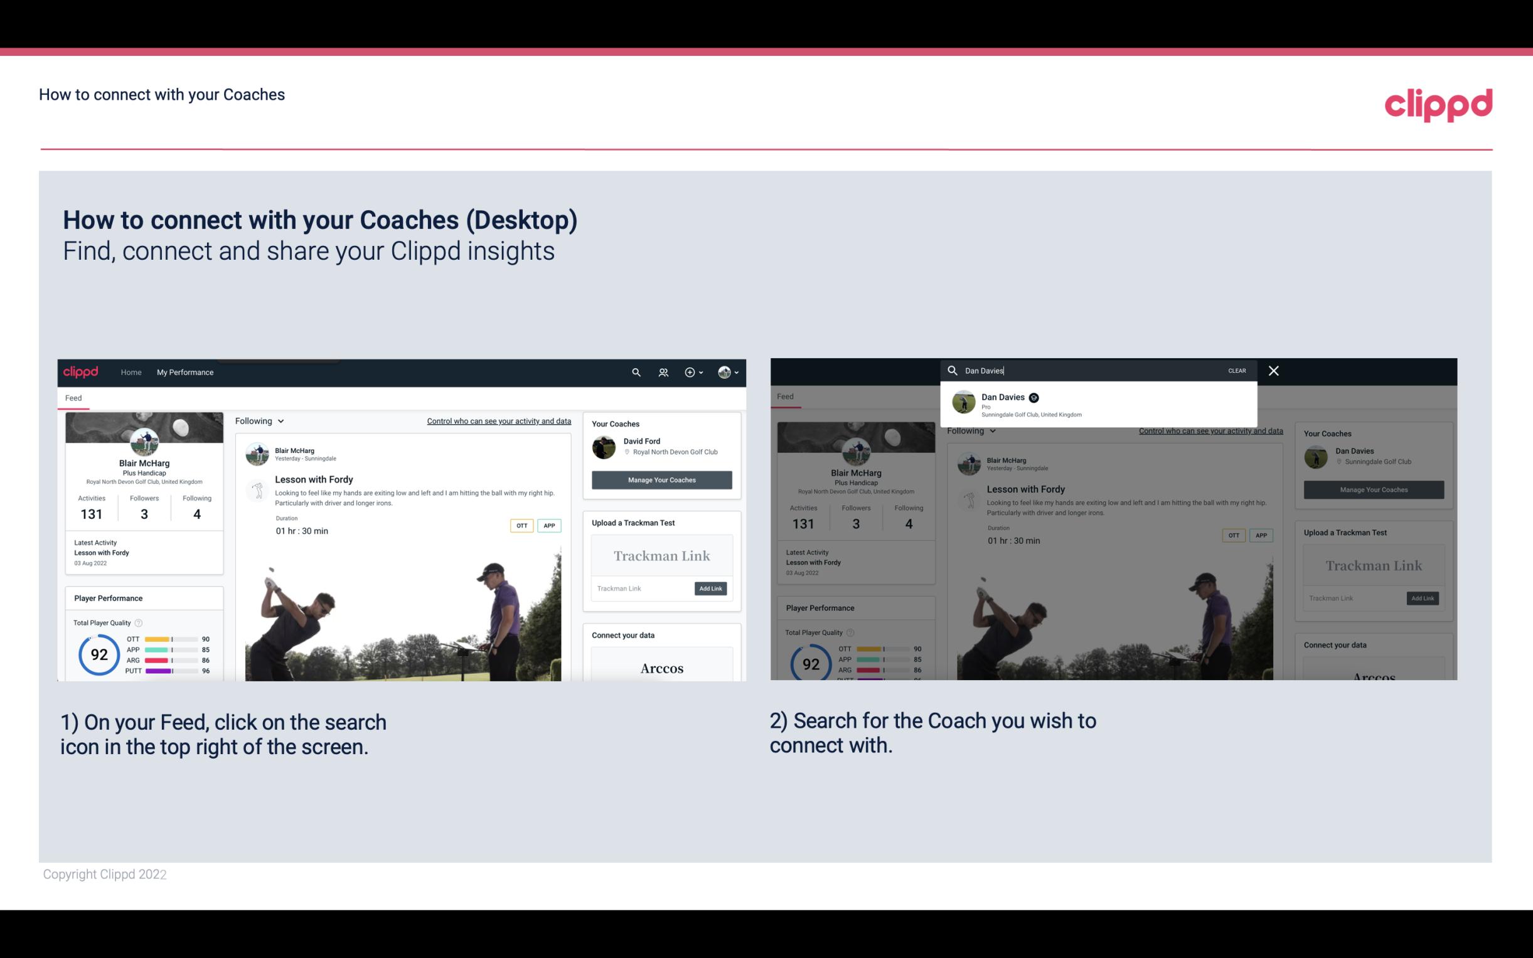The height and width of the screenshot is (958, 1533).
Task: Click the CLEAR button in search bar
Action: click(1237, 370)
